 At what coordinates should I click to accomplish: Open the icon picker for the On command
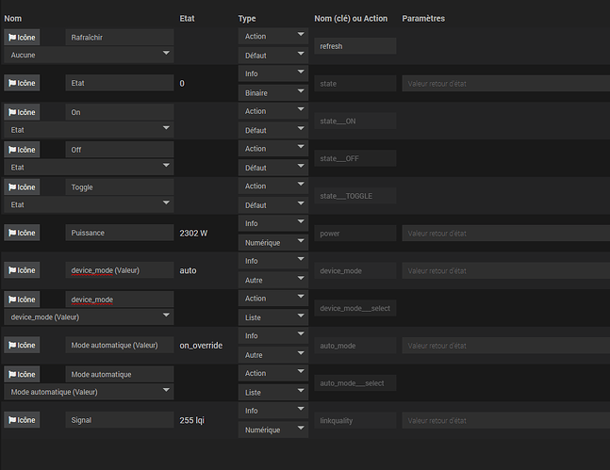coord(22,112)
